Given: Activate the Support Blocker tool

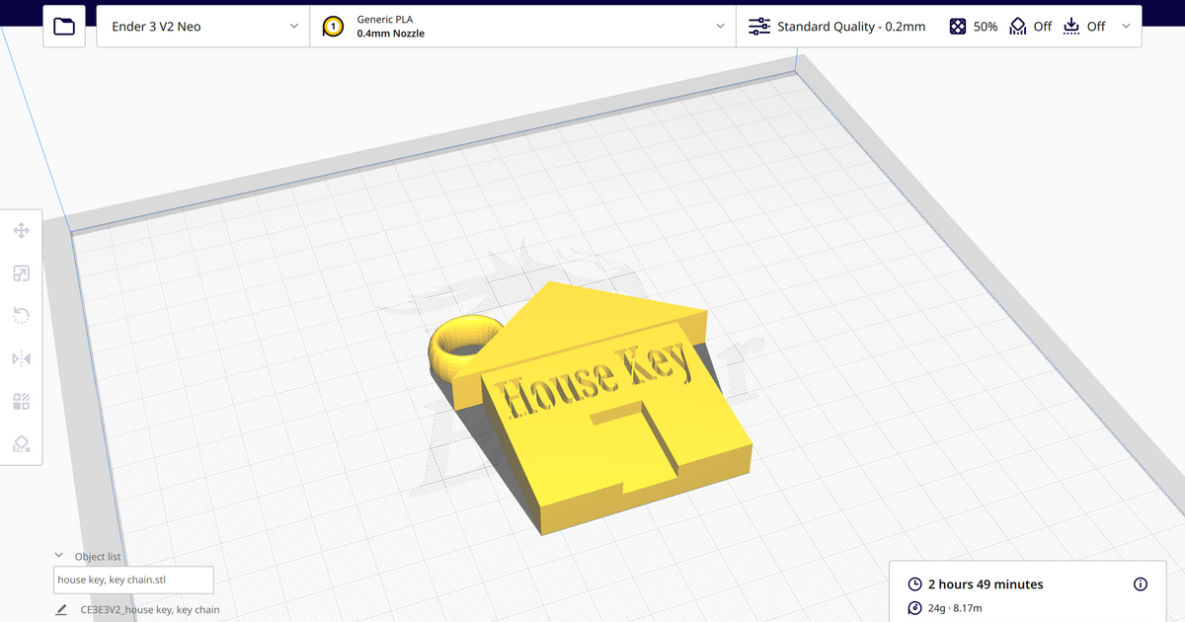Looking at the screenshot, I should (x=22, y=443).
